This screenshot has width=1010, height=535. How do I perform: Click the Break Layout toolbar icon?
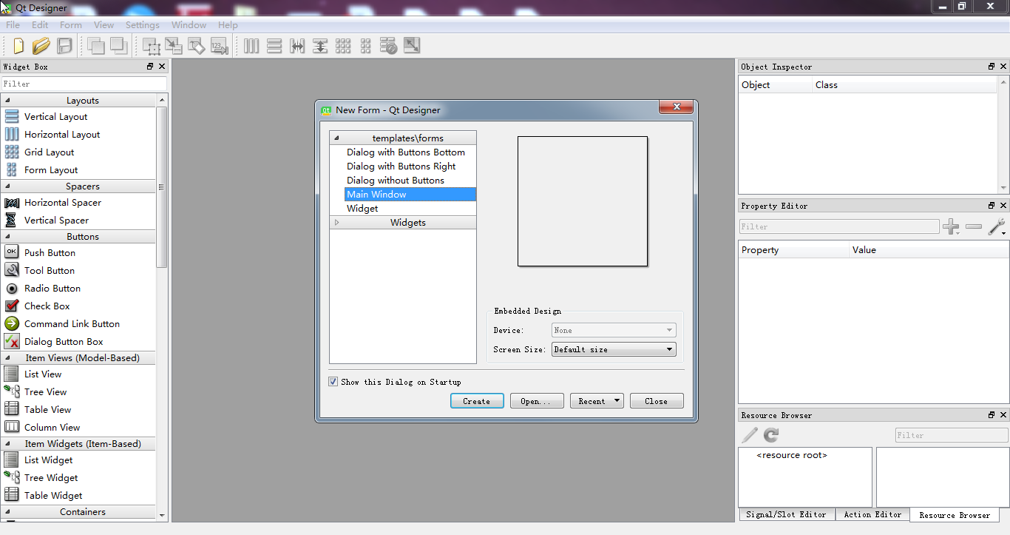click(389, 46)
